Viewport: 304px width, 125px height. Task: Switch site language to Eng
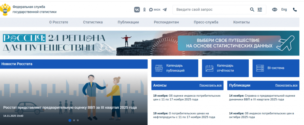(284, 9)
